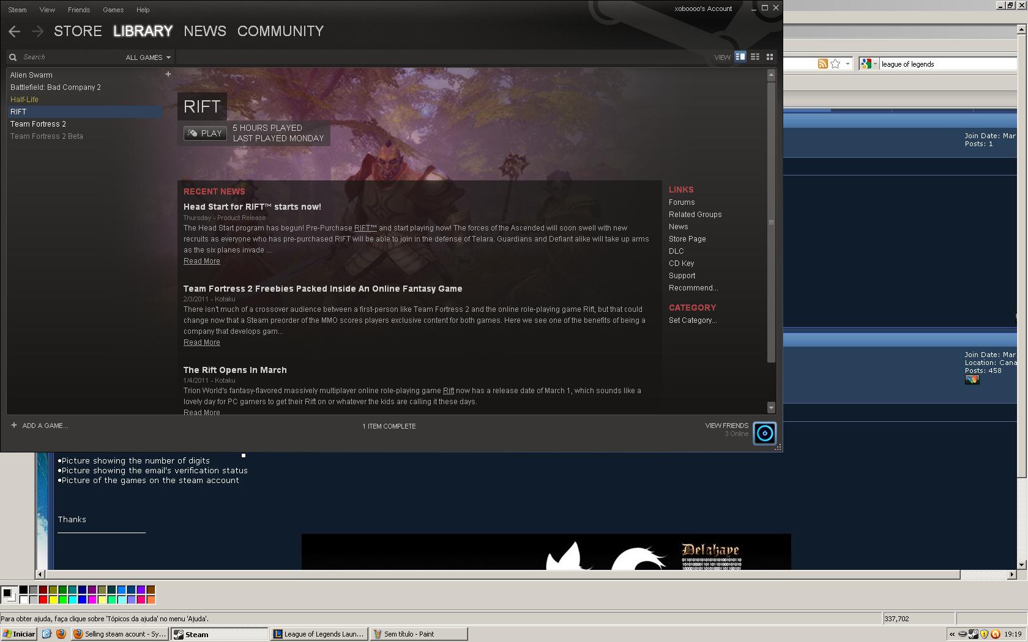
Task: Switch to Selling steam acount Firefox taskbar button
Action: point(120,634)
